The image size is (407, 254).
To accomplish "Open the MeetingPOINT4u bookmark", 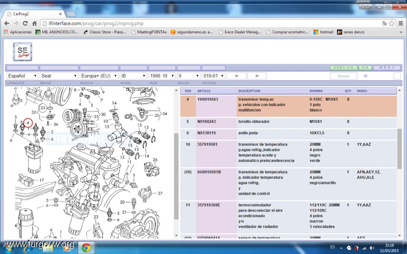I will point(149,32).
